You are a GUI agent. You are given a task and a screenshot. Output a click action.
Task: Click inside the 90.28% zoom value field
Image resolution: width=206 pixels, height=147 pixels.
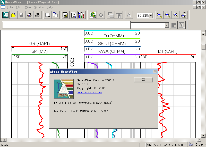coord(143,16)
